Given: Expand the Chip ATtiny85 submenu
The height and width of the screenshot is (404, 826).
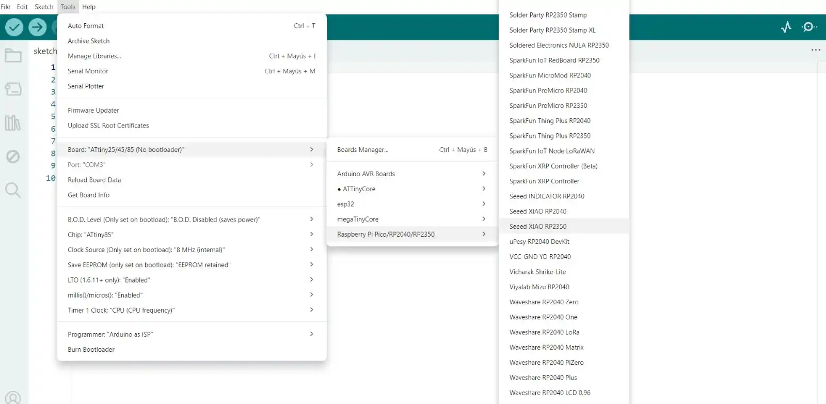Looking at the screenshot, I should pos(192,235).
